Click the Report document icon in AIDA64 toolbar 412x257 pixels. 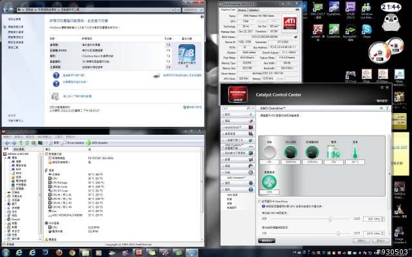[x=53, y=143]
